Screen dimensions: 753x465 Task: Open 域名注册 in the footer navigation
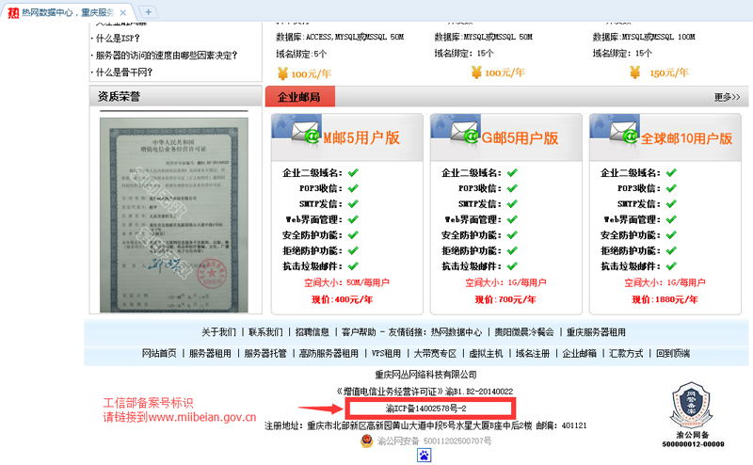point(532,353)
